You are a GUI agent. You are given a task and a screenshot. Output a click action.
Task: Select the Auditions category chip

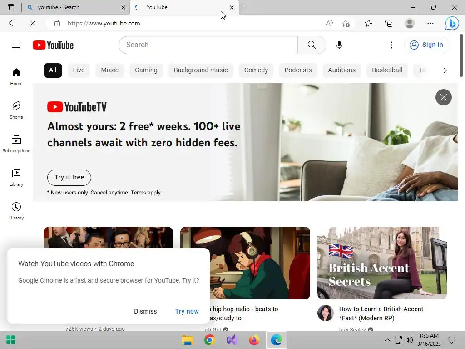(341, 70)
